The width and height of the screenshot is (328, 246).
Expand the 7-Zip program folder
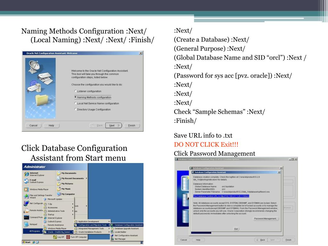coord(59,204)
